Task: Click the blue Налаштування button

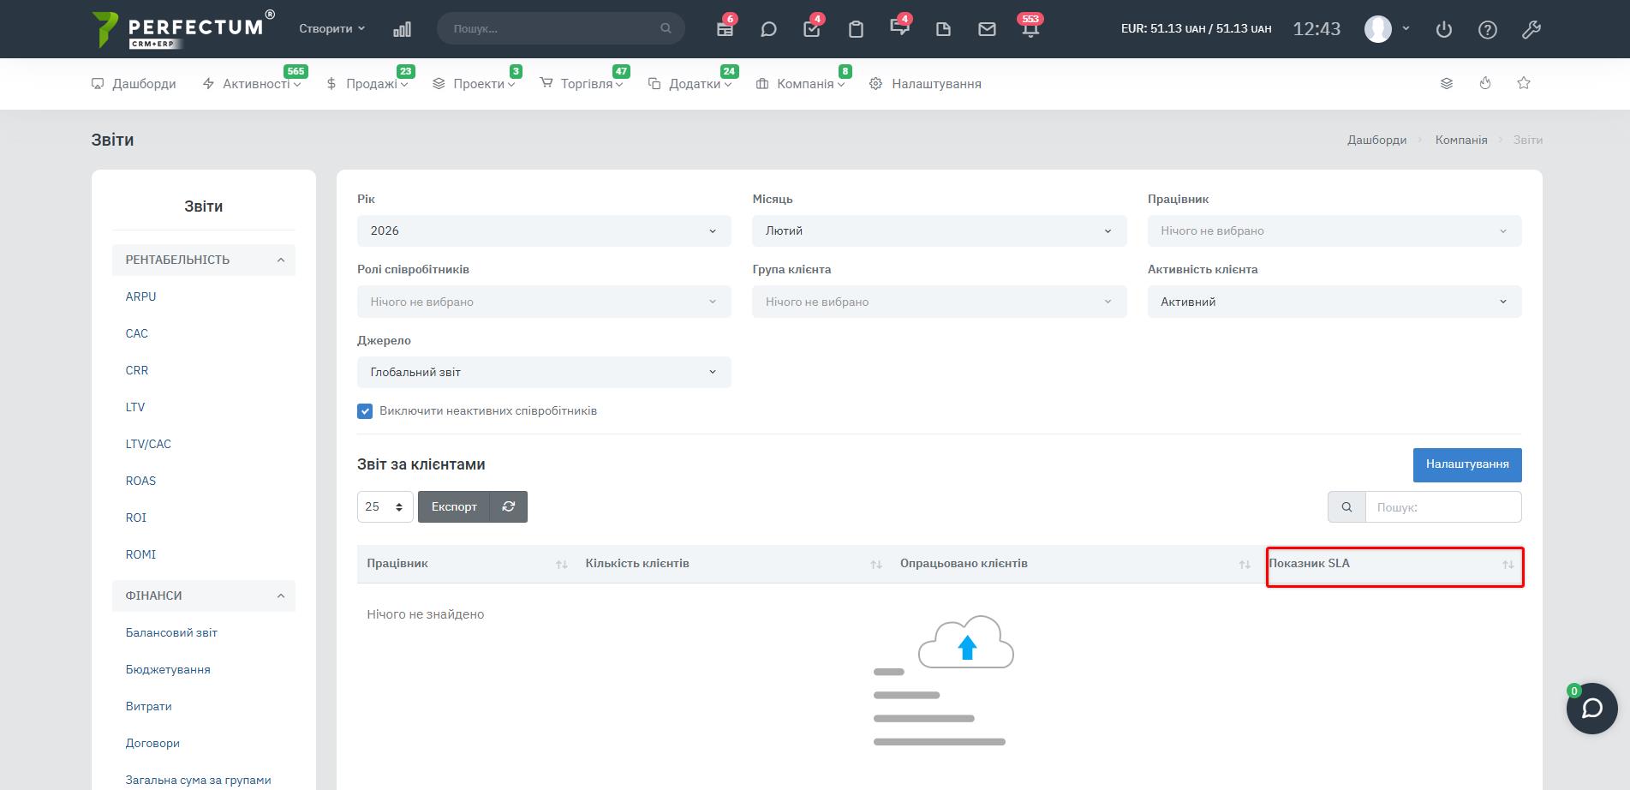Action: click(1466, 464)
